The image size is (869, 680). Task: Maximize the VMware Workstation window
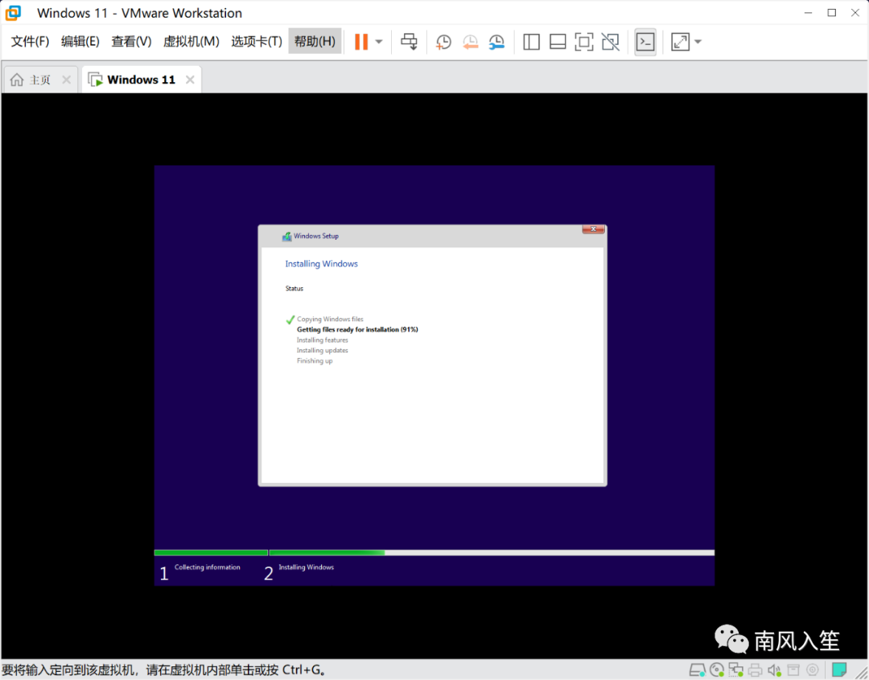click(x=832, y=13)
